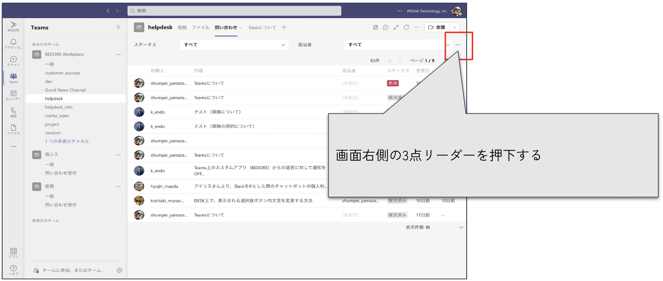Select the Teams icon in left rail
Image resolution: width=663 pixels, height=281 pixels.
(13, 78)
